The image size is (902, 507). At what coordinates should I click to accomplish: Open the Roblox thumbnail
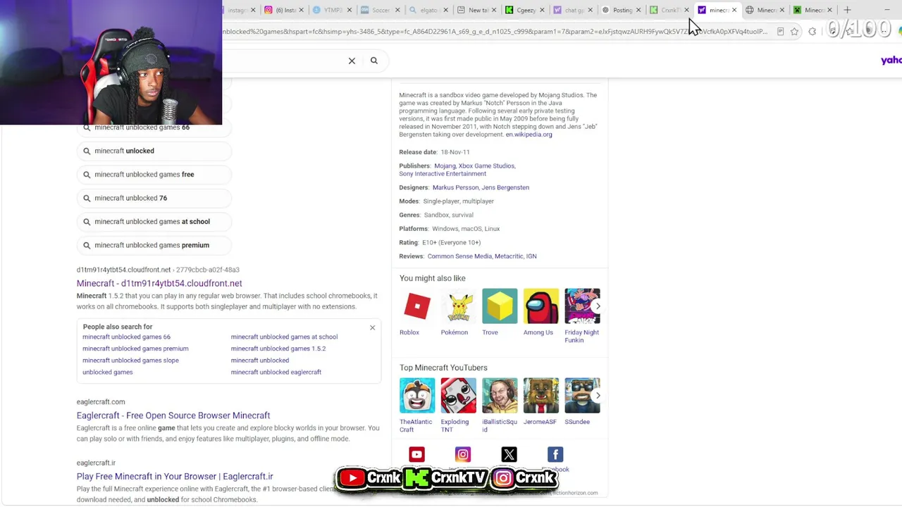point(417,306)
